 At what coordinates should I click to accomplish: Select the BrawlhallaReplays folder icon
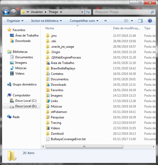[47, 68]
